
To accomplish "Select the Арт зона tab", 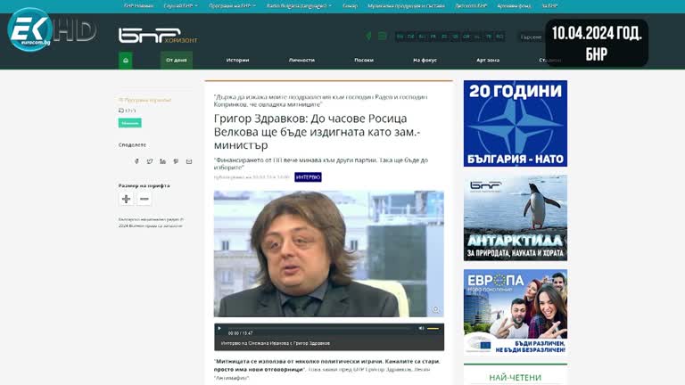I will click(488, 61).
